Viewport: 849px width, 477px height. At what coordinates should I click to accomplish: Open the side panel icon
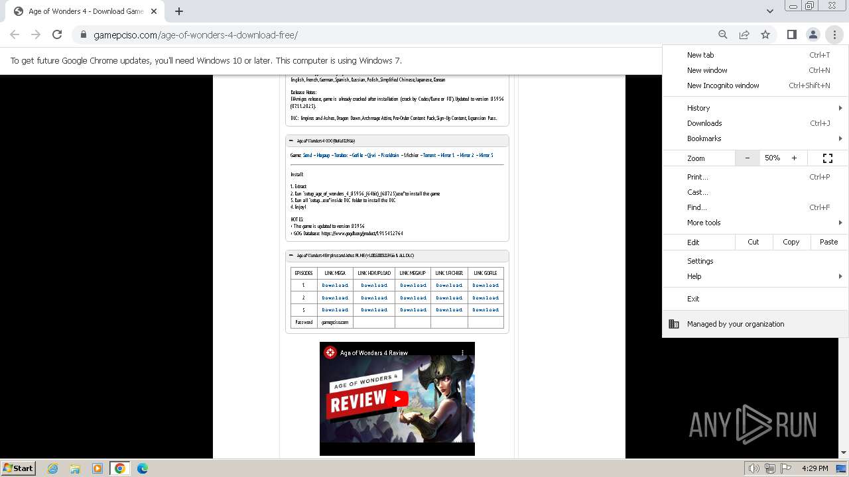click(x=791, y=34)
